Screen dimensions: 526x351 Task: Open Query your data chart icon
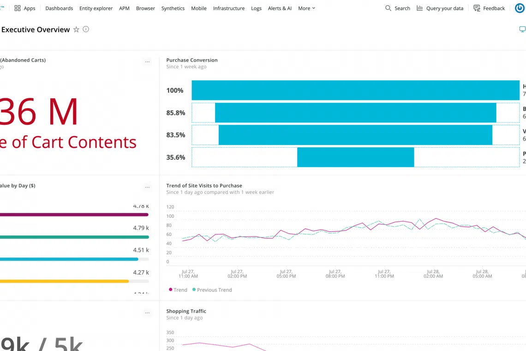point(419,8)
